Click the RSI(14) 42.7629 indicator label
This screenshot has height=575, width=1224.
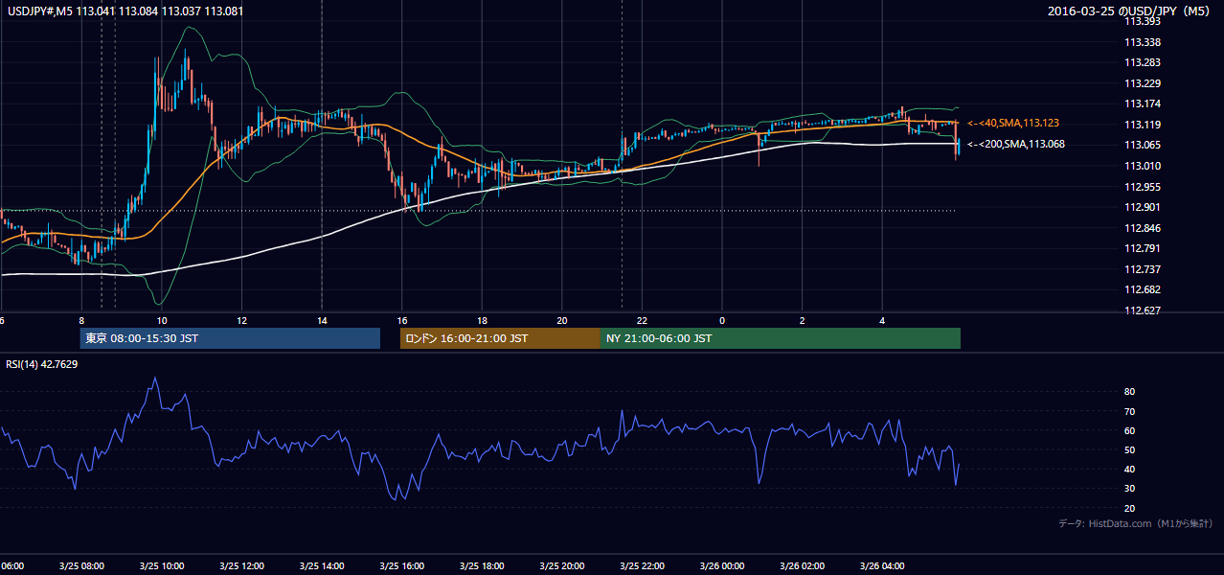(x=42, y=364)
